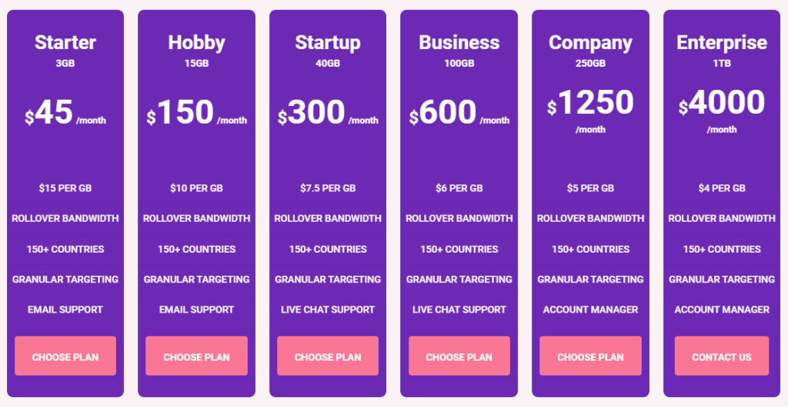Select the Enterprise plan title

[x=722, y=42]
